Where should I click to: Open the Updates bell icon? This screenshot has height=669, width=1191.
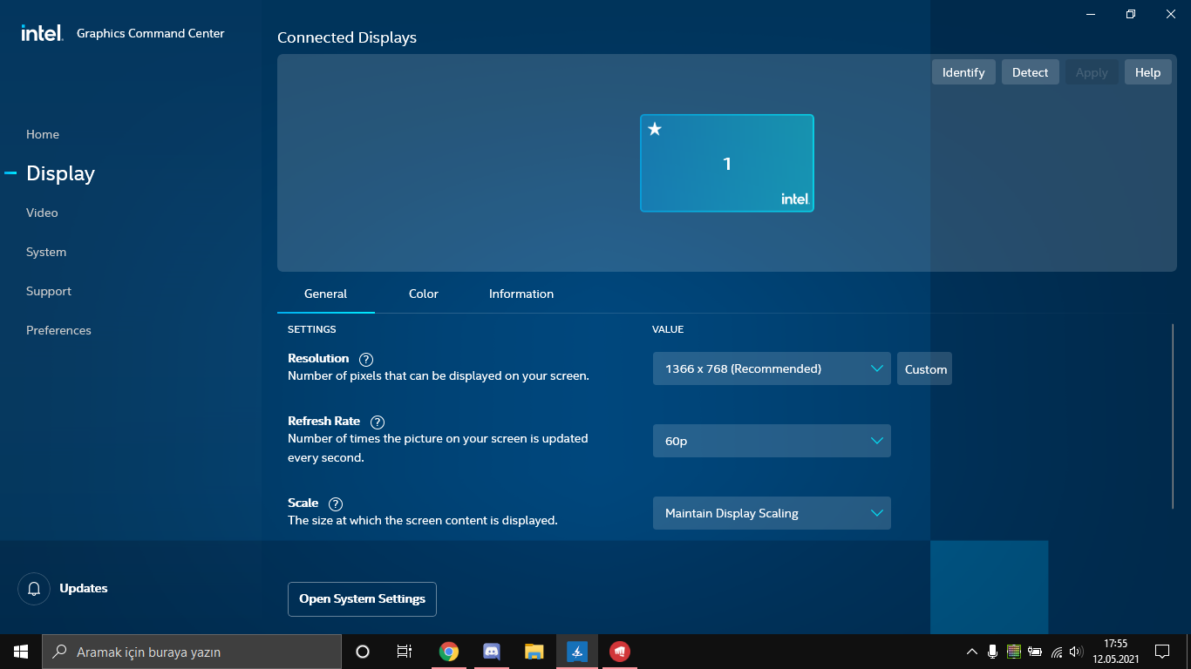point(34,589)
